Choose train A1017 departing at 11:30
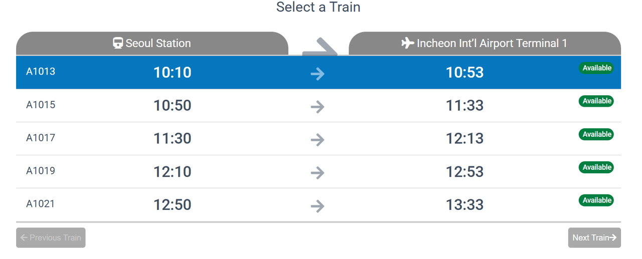This screenshot has width=642, height=259. (x=172, y=139)
